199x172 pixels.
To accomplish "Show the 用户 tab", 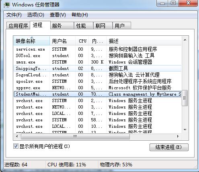I will pyautogui.click(x=122, y=26).
